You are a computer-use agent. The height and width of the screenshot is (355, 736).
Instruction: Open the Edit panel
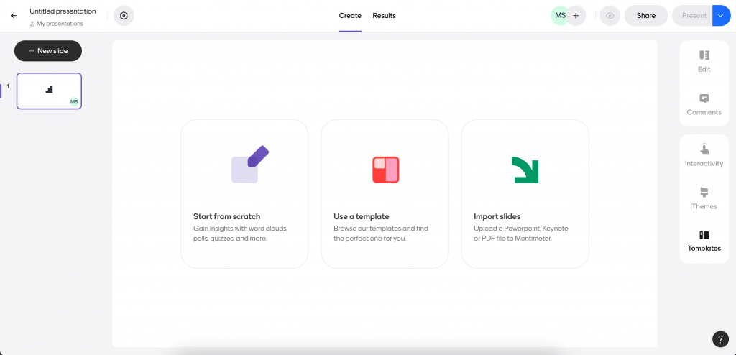coord(704,61)
